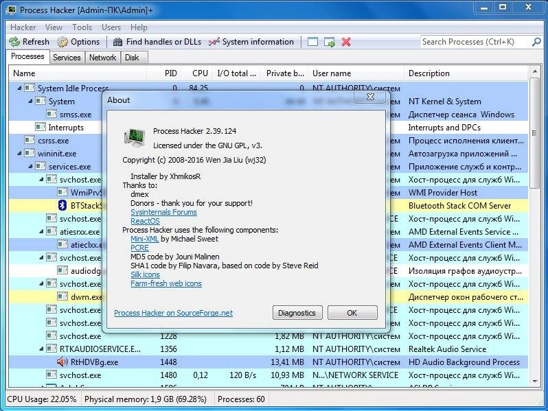Click the scrollbar down arrow
This screenshot has height=411, width=548.
(x=534, y=381)
